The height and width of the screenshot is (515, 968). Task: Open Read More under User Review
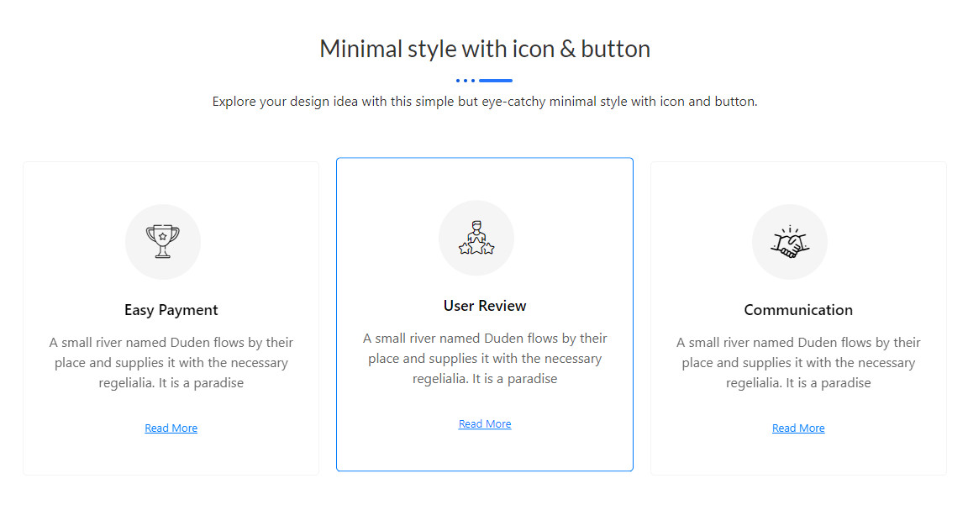coord(485,424)
